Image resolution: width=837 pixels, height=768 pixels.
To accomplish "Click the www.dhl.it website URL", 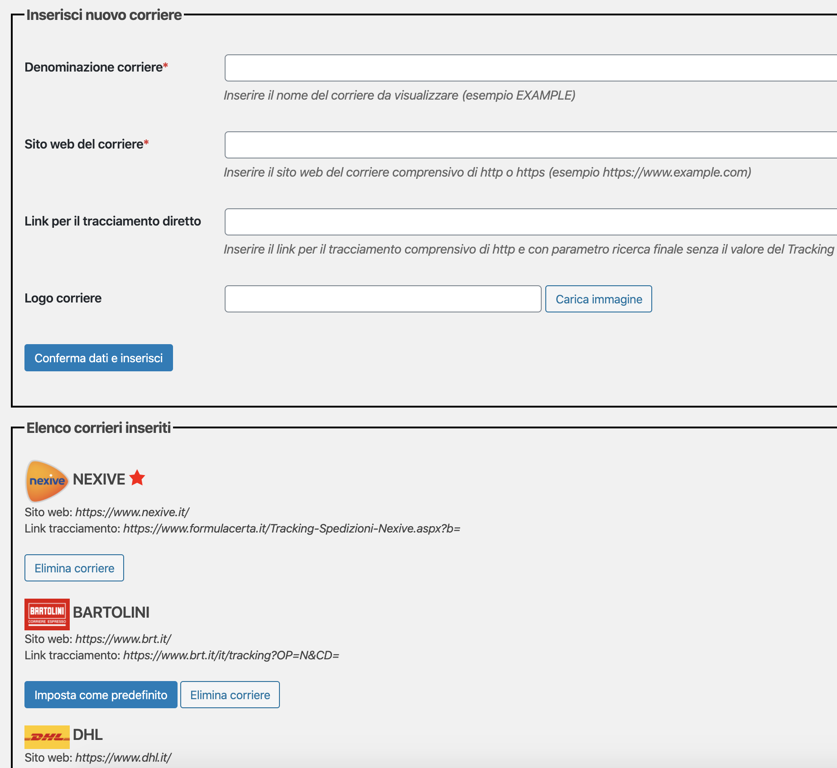I will pos(123,758).
